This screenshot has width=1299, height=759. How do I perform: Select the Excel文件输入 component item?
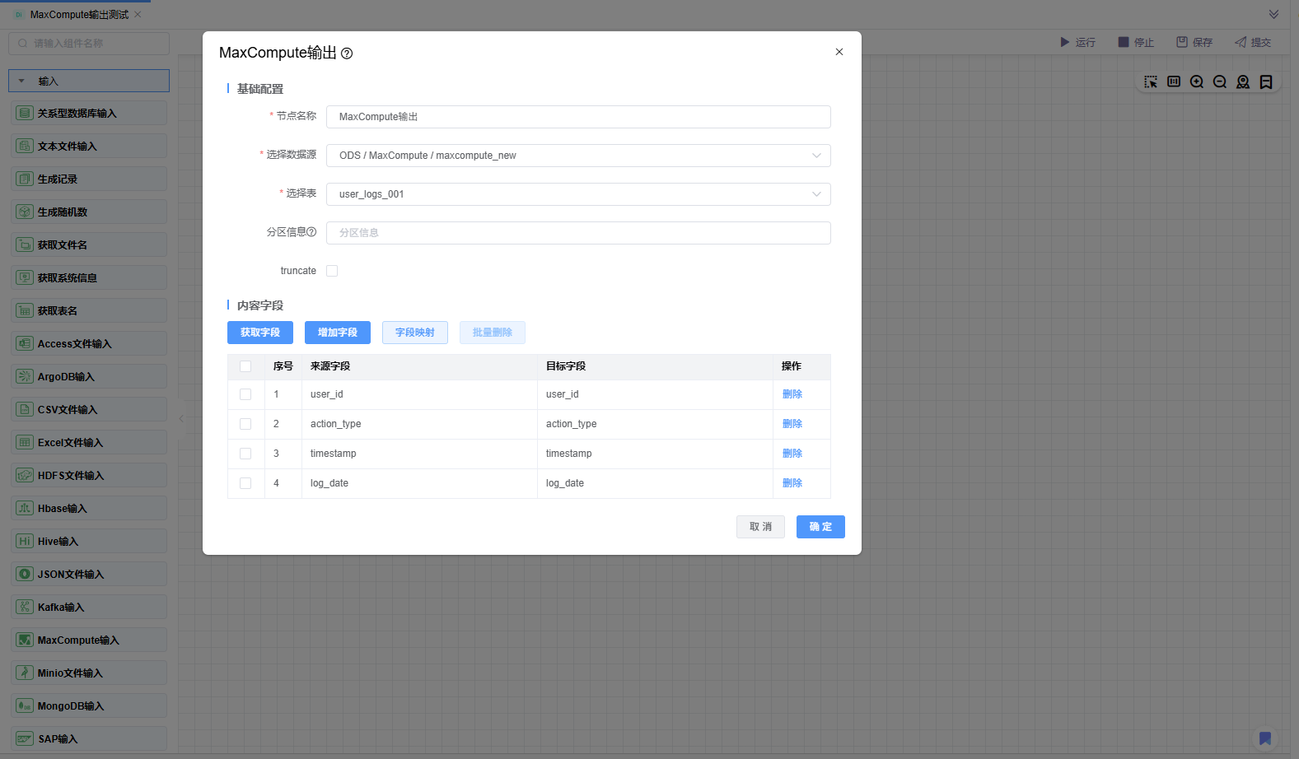coord(89,442)
